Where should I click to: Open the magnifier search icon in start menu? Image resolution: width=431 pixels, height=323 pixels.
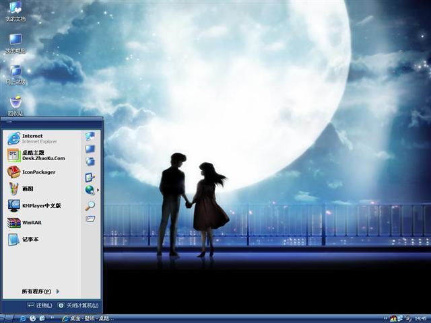point(90,206)
